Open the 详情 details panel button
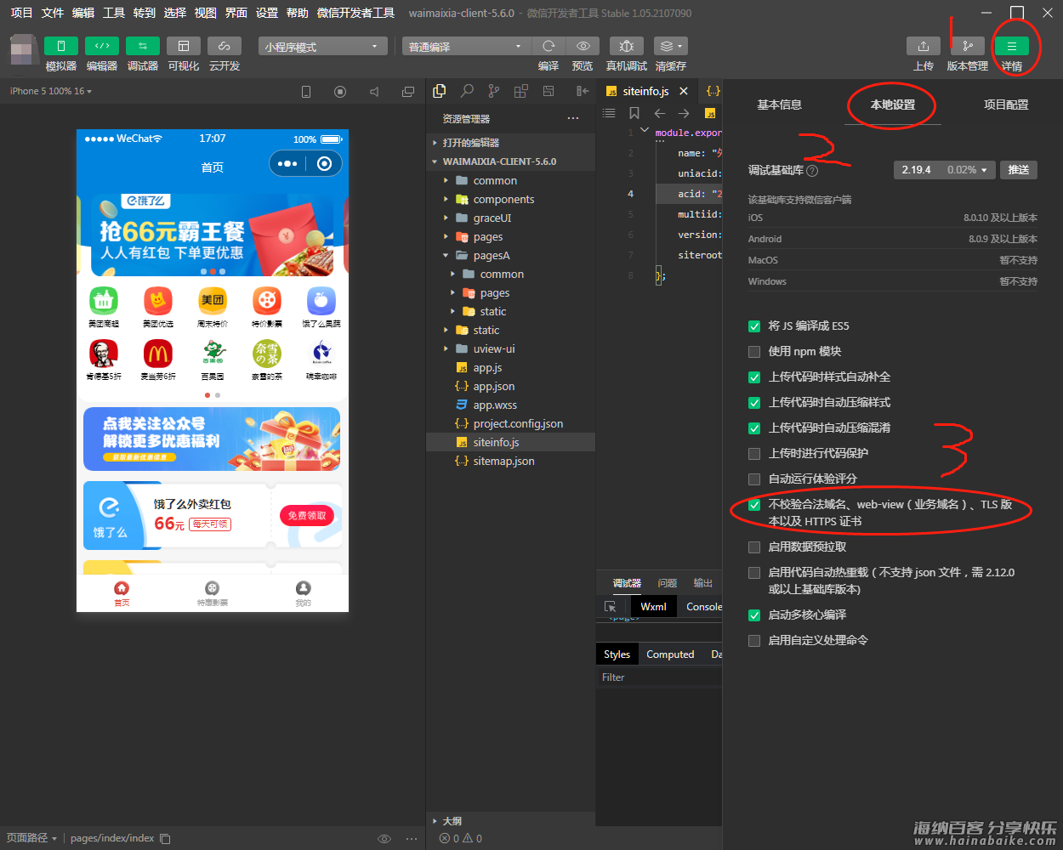 [x=1012, y=46]
